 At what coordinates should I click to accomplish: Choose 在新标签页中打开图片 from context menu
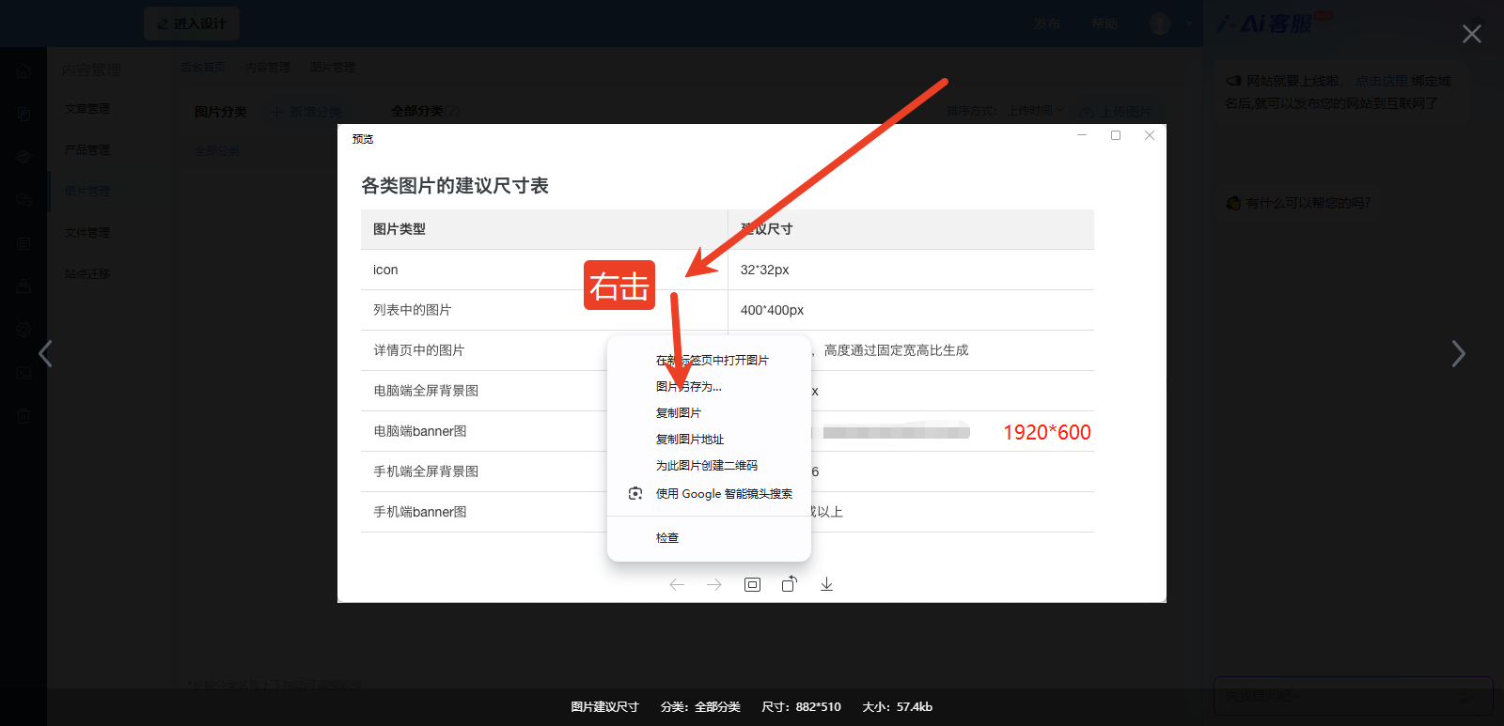coord(713,360)
